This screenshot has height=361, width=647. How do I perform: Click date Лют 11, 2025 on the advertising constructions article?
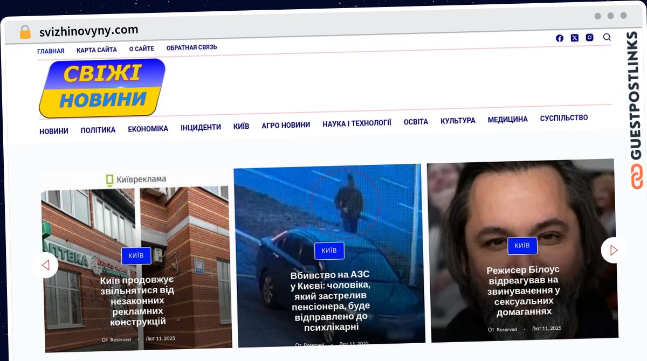click(160, 338)
